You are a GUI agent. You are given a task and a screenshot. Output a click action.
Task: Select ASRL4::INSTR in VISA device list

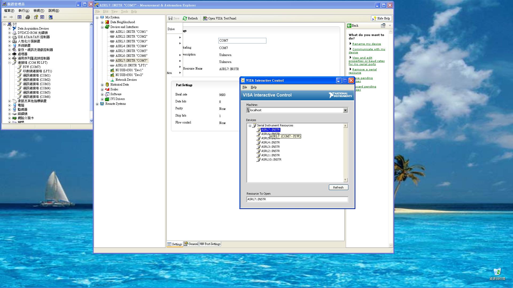click(270, 142)
